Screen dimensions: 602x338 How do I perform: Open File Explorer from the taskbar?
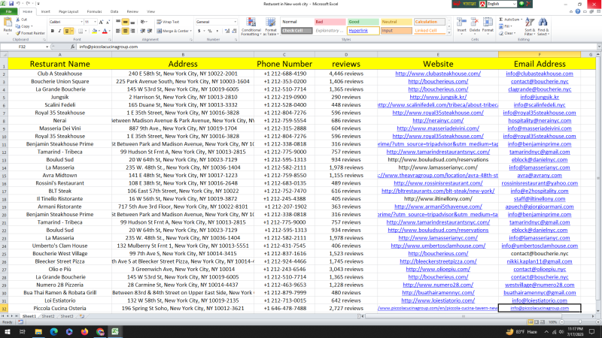point(38,332)
